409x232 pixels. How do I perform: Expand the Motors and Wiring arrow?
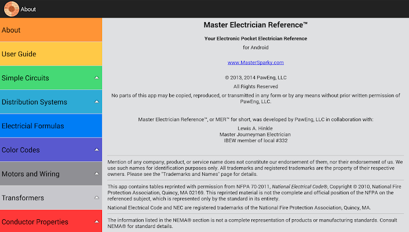pyautogui.click(x=97, y=173)
